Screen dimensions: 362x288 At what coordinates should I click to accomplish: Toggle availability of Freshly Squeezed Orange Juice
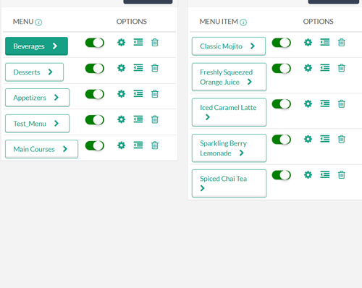[282, 69]
